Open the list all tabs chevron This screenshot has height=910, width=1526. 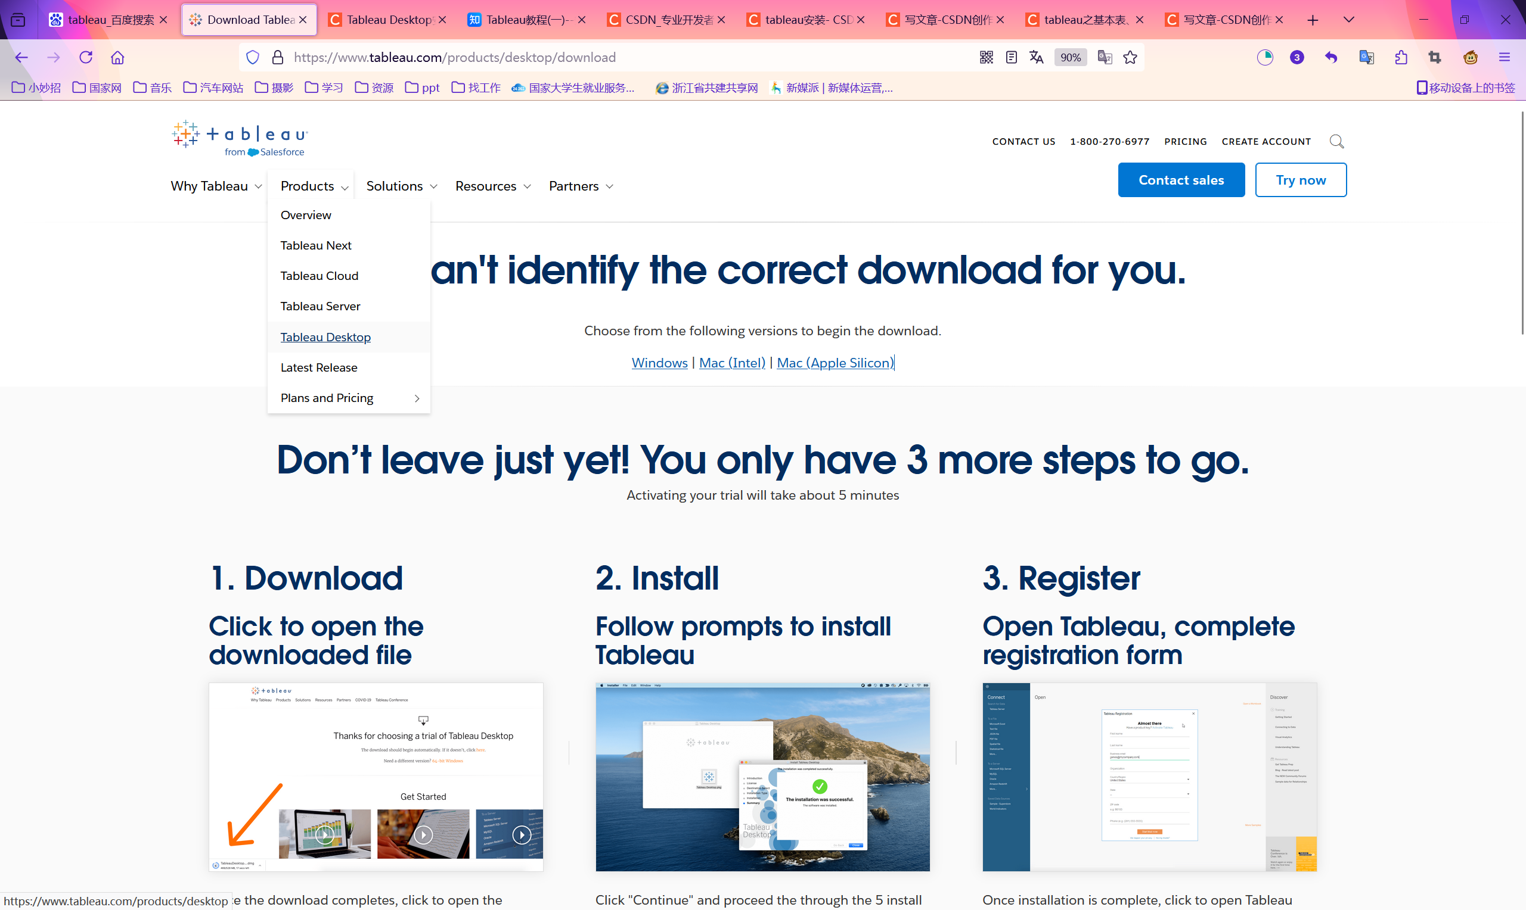1349,20
